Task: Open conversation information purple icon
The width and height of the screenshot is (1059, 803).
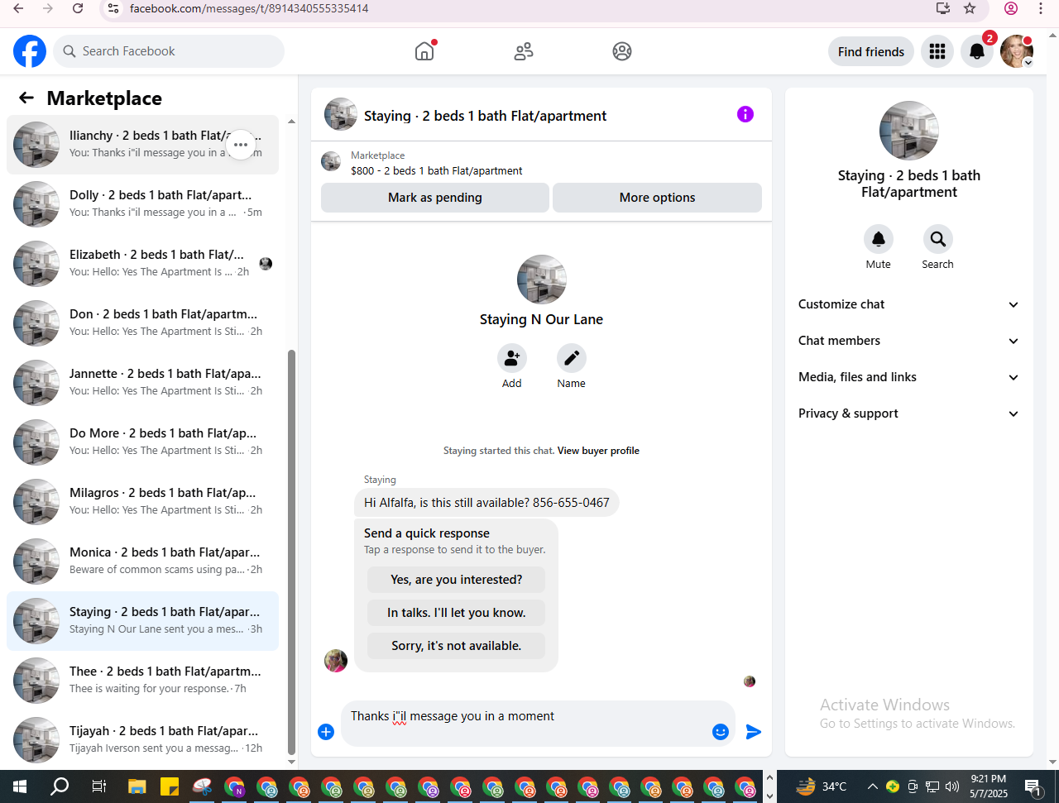Action: (x=745, y=114)
